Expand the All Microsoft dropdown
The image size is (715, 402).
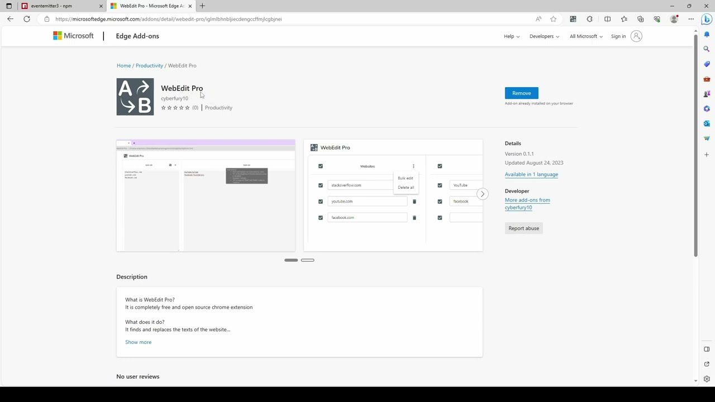(x=586, y=36)
